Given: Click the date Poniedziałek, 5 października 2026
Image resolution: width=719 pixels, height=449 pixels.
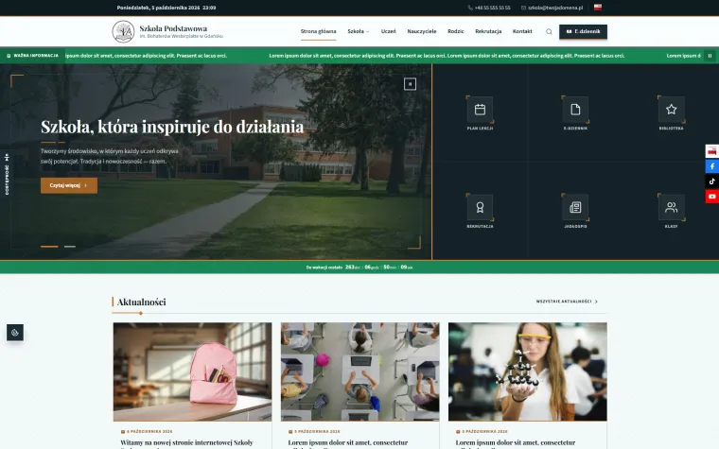Looking at the screenshot, I should click(x=166, y=8).
